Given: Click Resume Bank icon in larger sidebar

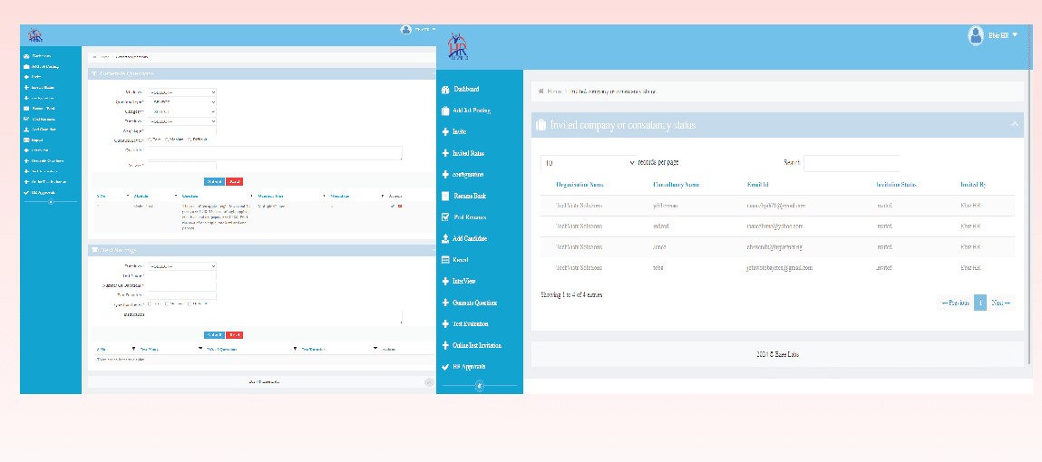Looking at the screenshot, I should (445, 196).
